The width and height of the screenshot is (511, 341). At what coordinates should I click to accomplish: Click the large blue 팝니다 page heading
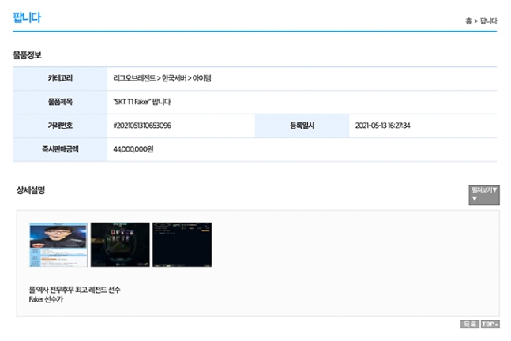coord(27,17)
